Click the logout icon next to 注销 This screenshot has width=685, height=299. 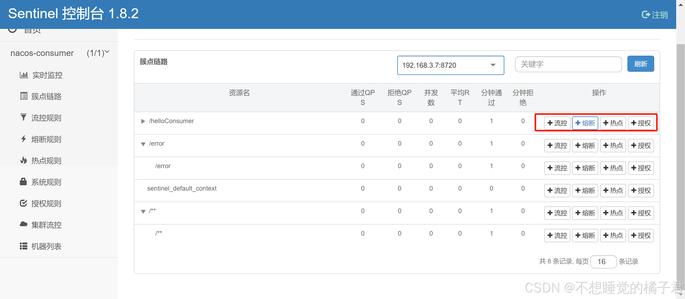pyautogui.click(x=646, y=14)
